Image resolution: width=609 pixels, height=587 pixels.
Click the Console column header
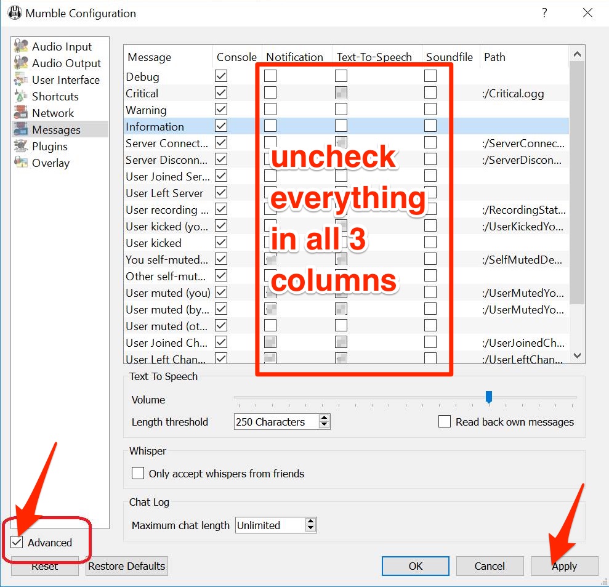click(x=237, y=57)
